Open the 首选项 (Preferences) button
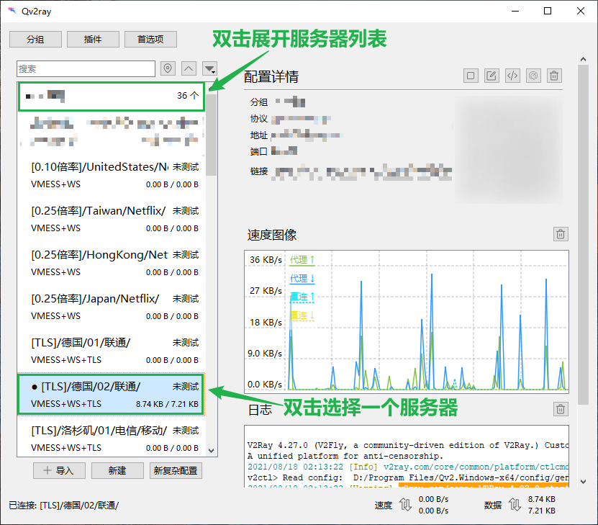 (150, 40)
